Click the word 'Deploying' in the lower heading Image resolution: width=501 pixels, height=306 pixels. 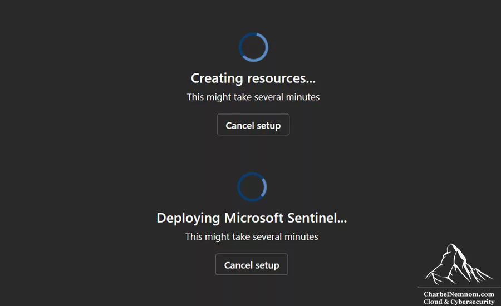click(188, 219)
